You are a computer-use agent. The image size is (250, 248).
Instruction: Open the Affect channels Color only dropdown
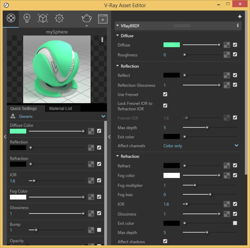201,146
